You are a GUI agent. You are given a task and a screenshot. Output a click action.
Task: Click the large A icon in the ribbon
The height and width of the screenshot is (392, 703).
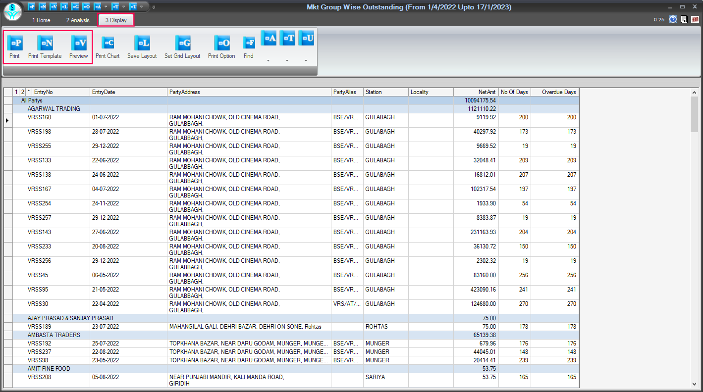(269, 38)
